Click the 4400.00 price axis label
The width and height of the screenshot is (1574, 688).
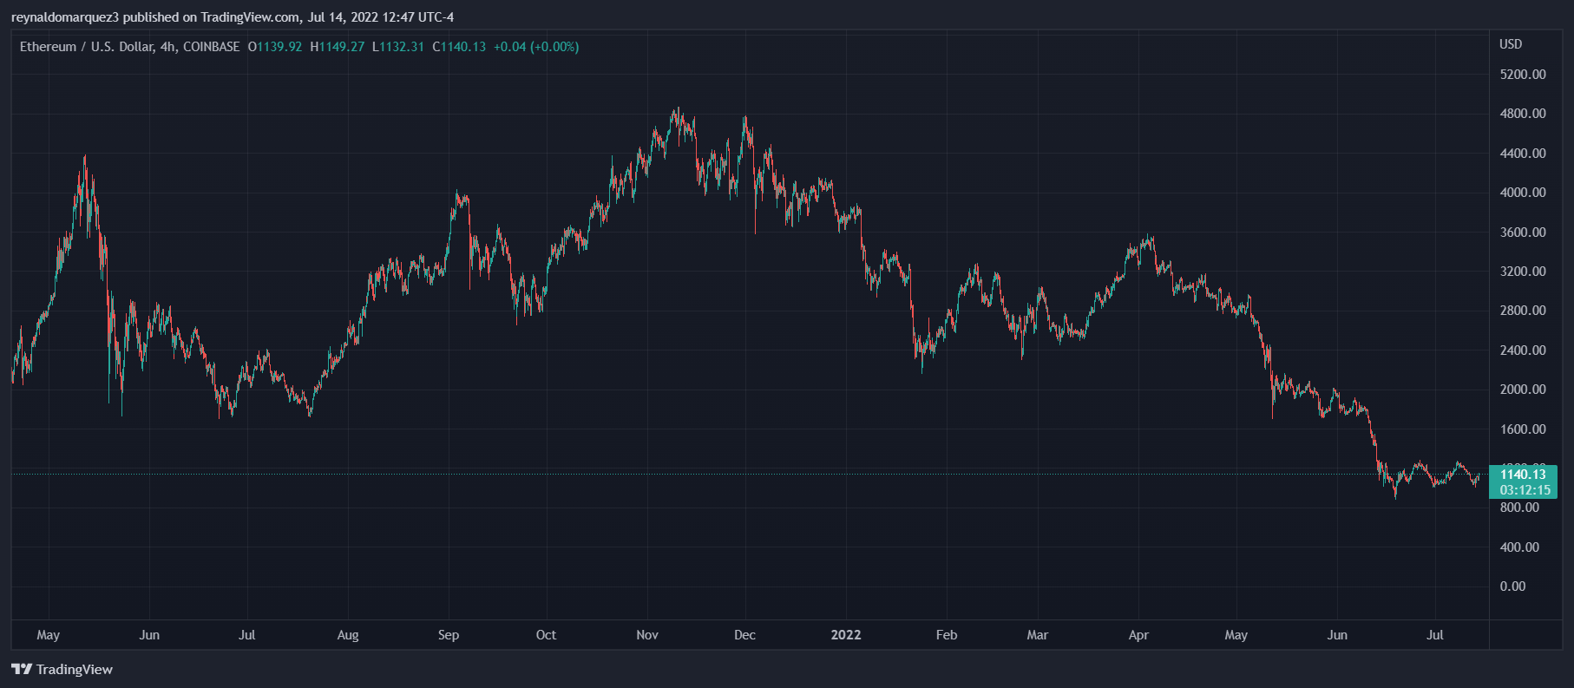(x=1523, y=154)
